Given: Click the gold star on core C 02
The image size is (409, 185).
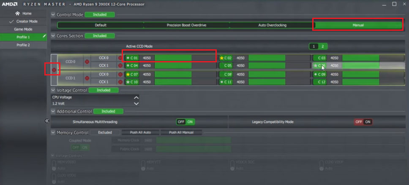Looking at the screenshot, I should coord(221,58).
